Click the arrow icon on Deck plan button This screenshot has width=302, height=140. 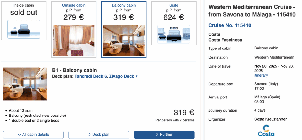click(90, 135)
